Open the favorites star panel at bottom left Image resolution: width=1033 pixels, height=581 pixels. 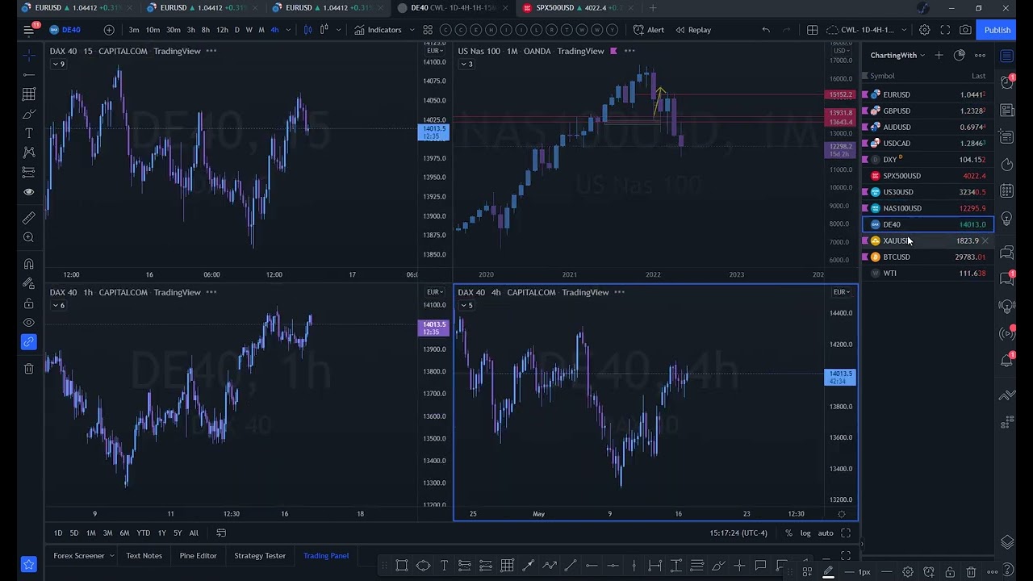(x=29, y=565)
